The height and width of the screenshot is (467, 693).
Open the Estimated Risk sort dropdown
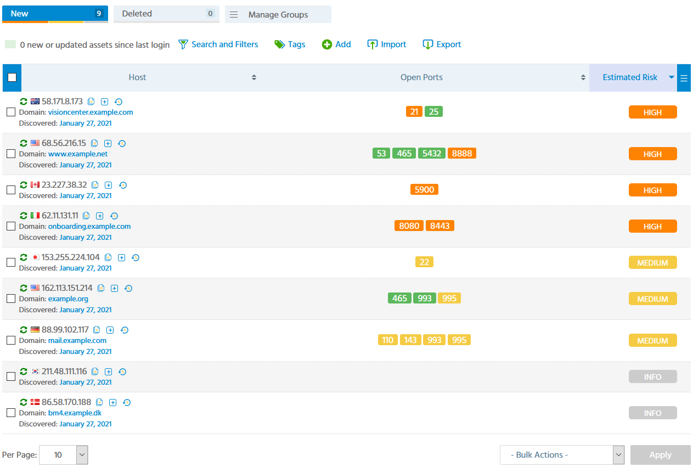[671, 77]
